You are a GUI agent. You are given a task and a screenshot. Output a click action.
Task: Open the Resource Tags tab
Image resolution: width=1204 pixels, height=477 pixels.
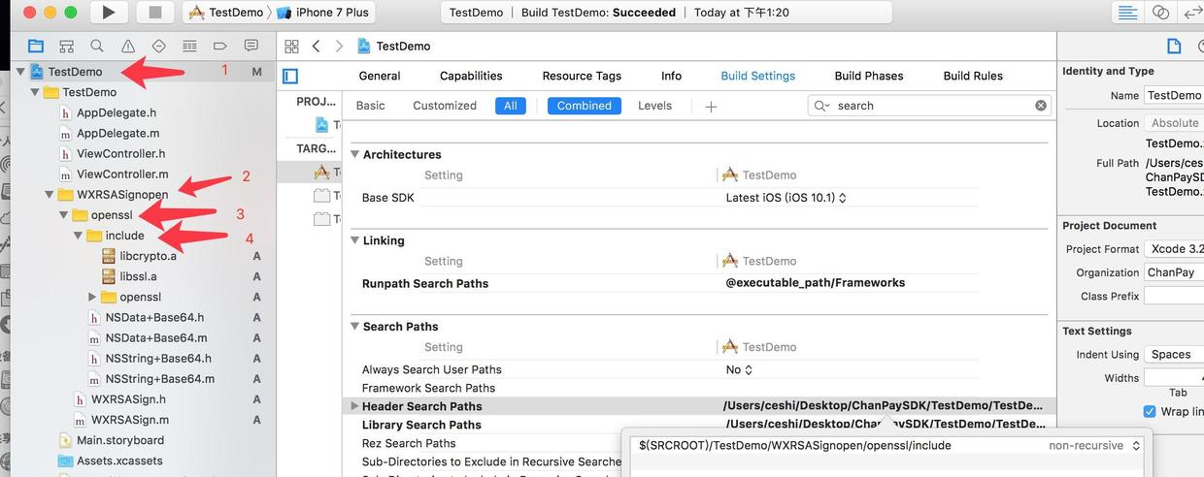click(582, 76)
